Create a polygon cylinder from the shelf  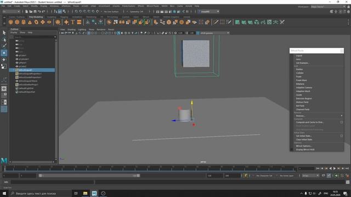click(24, 22)
